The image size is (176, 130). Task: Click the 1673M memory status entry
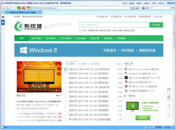(x=167, y=127)
